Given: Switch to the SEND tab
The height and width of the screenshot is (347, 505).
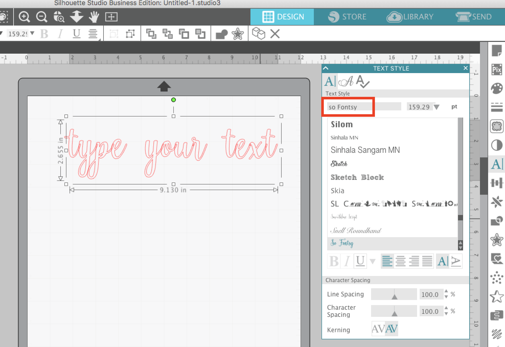Looking at the screenshot, I should [474, 17].
